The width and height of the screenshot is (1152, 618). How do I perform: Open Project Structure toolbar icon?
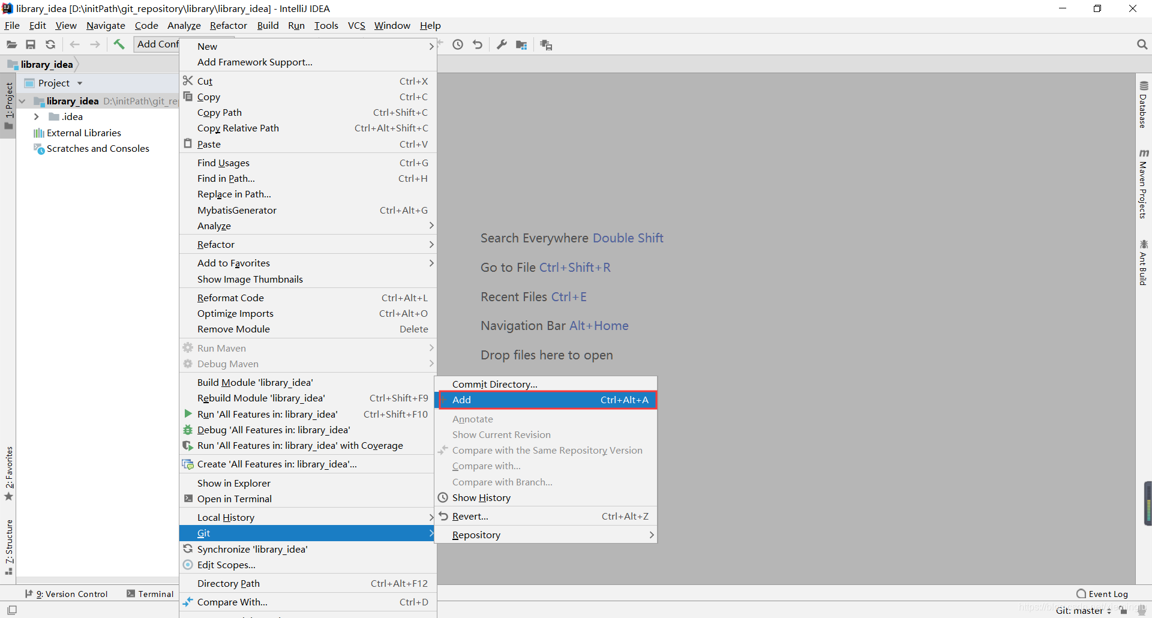point(521,45)
